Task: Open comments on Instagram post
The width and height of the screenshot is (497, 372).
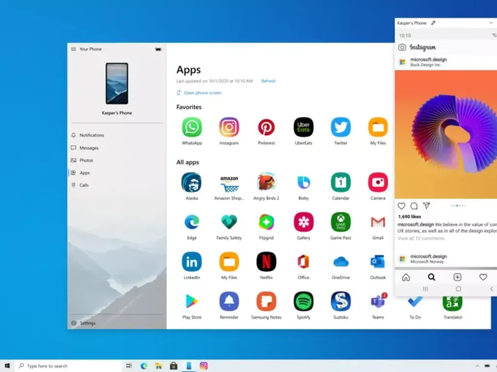Action: pyautogui.click(x=414, y=206)
